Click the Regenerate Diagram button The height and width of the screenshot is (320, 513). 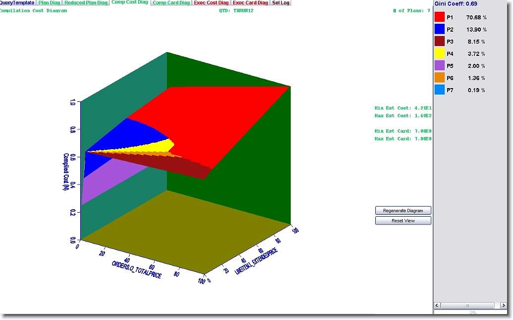(403, 211)
